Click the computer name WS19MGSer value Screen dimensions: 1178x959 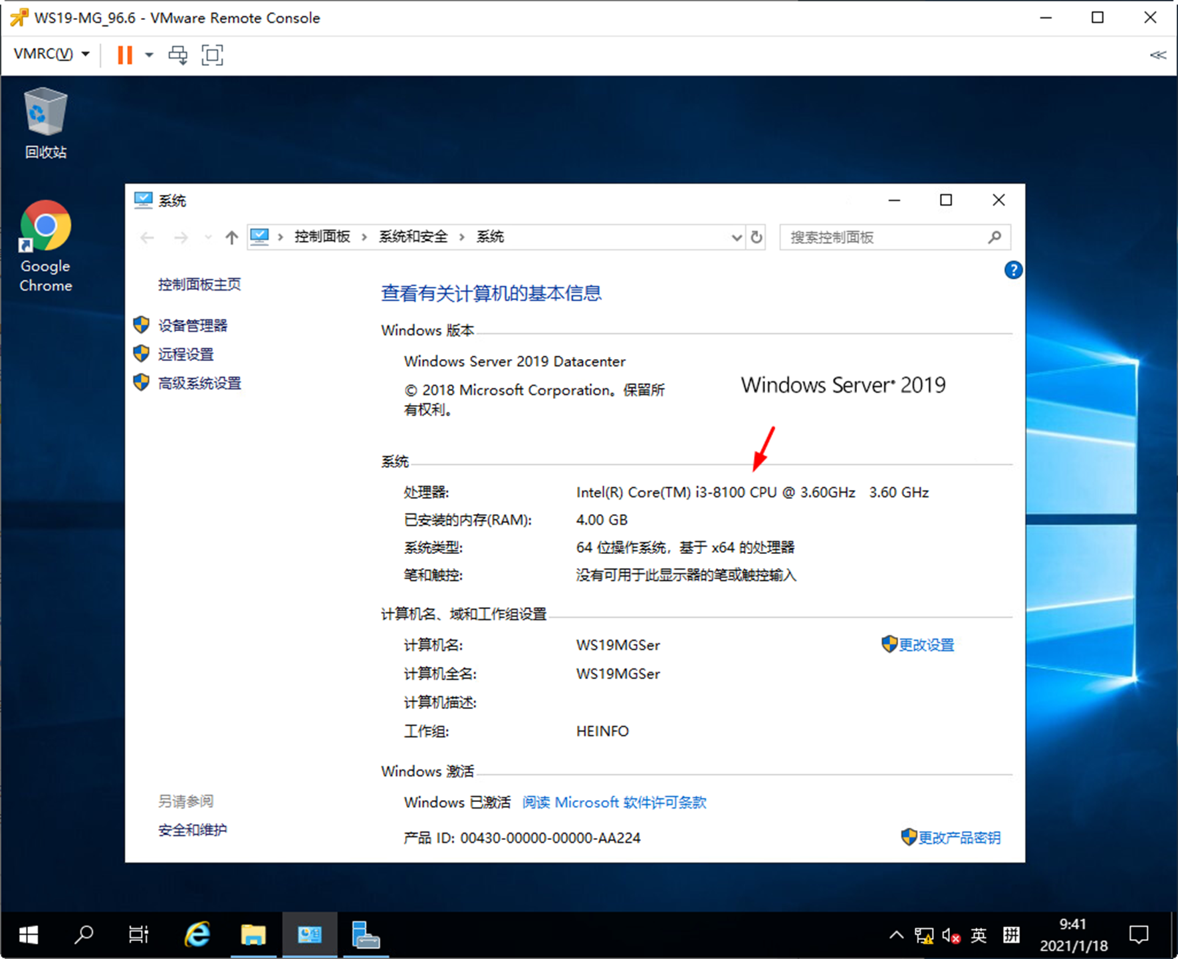click(x=618, y=644)
